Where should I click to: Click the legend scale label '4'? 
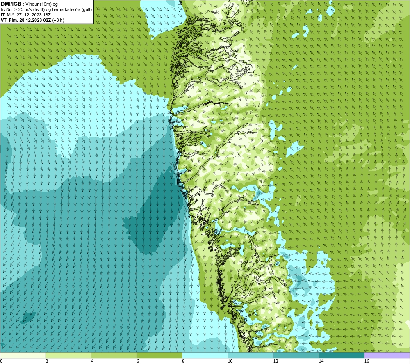[92, 361]
